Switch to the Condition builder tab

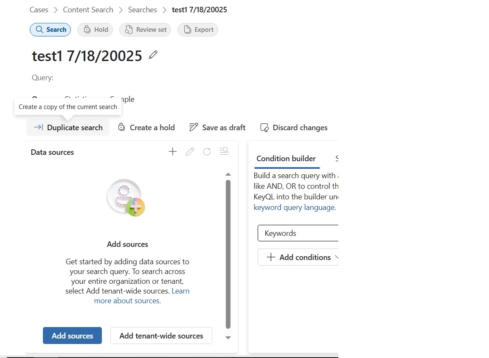tap(286, 159)
